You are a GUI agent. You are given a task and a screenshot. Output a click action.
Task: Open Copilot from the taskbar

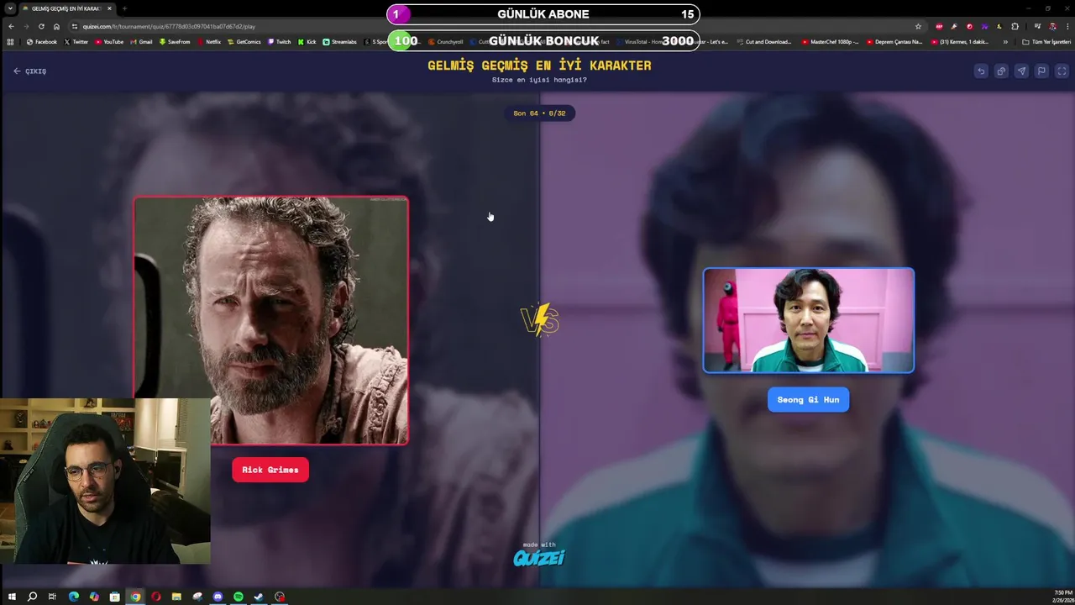click(x=94, y=597)
